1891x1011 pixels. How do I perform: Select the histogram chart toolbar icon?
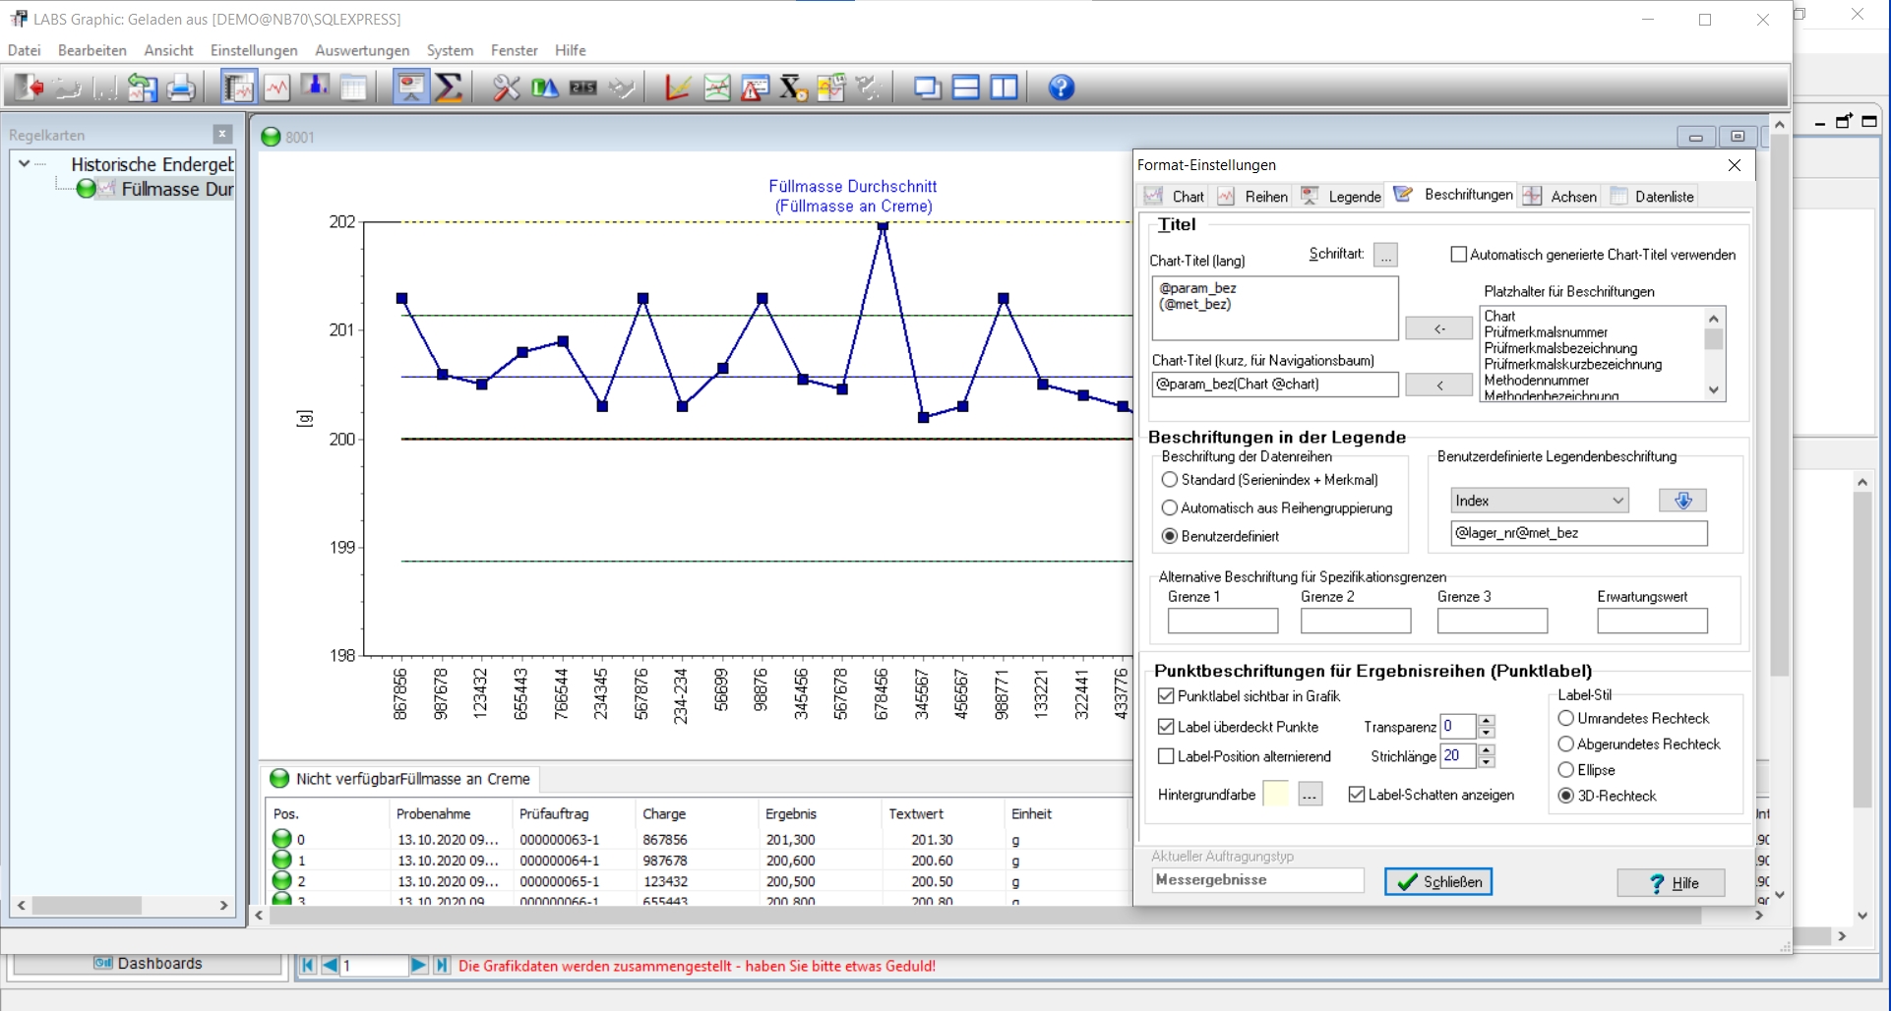[315, 89]
